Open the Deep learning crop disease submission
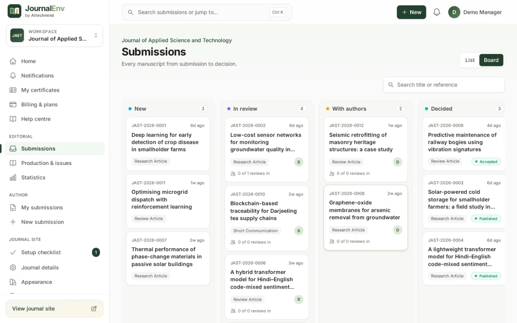This screenshot has height=323, width=517. (x=168, y=144)
